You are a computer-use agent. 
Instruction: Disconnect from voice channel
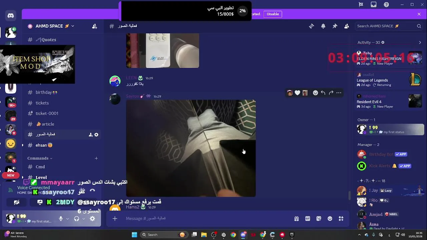coord(92,190)
